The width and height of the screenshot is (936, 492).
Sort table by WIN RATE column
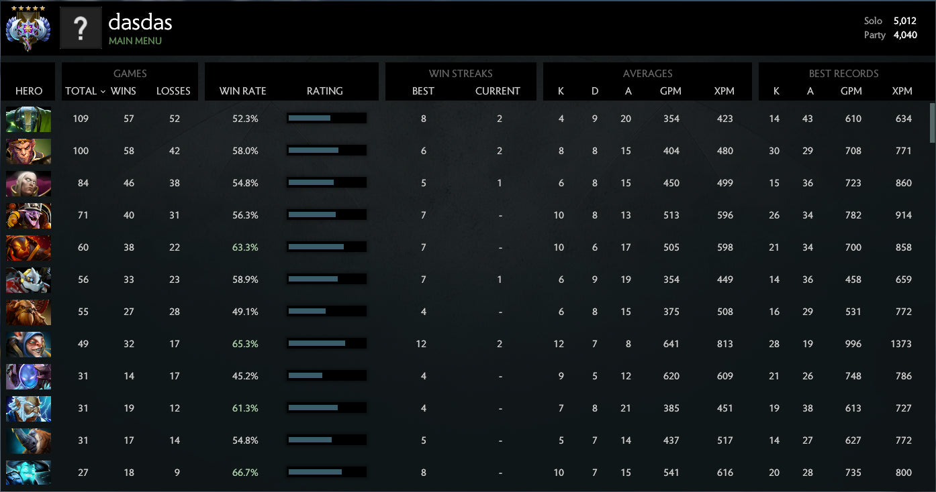coord(242,91)
